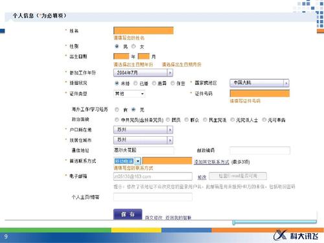Viewport: 324px width, 243px height.
Task: Click the 个人主页/博客 input field
Action: pyautogui.click(x=153, y=197)
